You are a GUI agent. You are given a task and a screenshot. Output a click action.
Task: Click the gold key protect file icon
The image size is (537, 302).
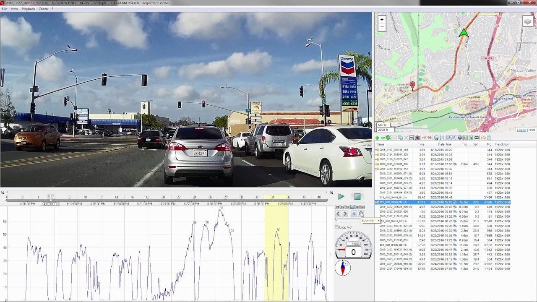tap(424, 138)
